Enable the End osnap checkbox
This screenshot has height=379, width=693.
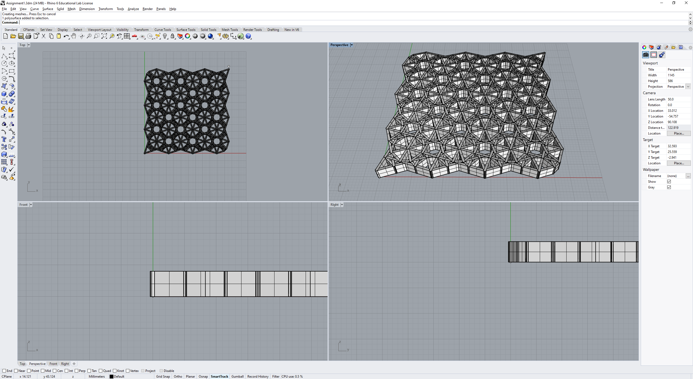point(4,371)
